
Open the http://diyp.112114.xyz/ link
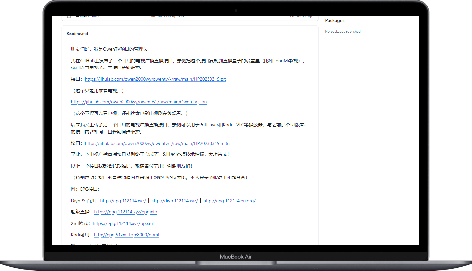(175, 201)
